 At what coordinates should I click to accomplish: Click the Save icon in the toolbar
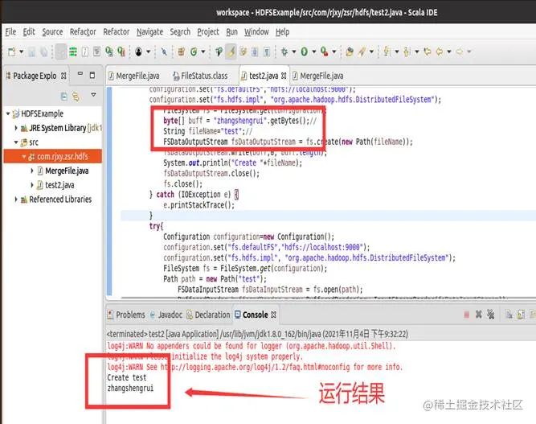pos(32,51)
